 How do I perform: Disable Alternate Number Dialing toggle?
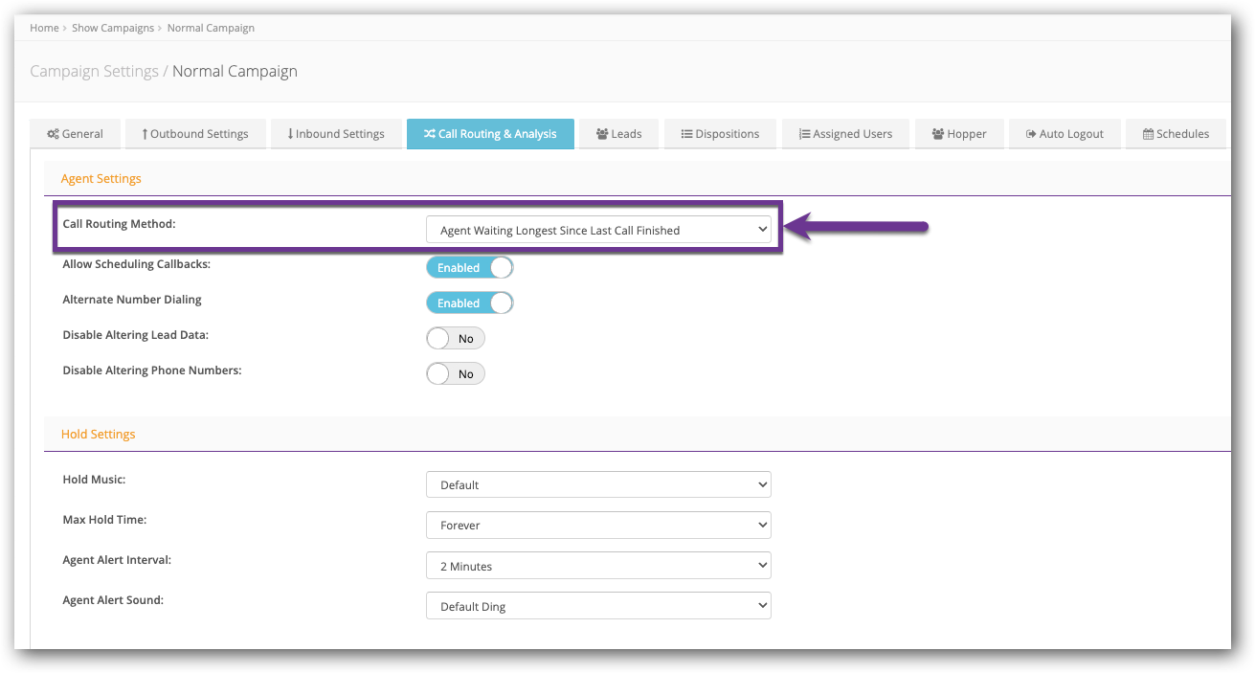click(x=469, y=303)
